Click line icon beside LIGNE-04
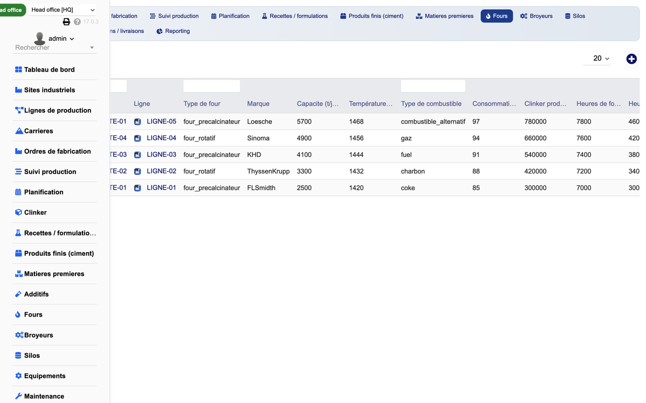The height and width of the screenshot is (403, 646). (x=137, y=139)
